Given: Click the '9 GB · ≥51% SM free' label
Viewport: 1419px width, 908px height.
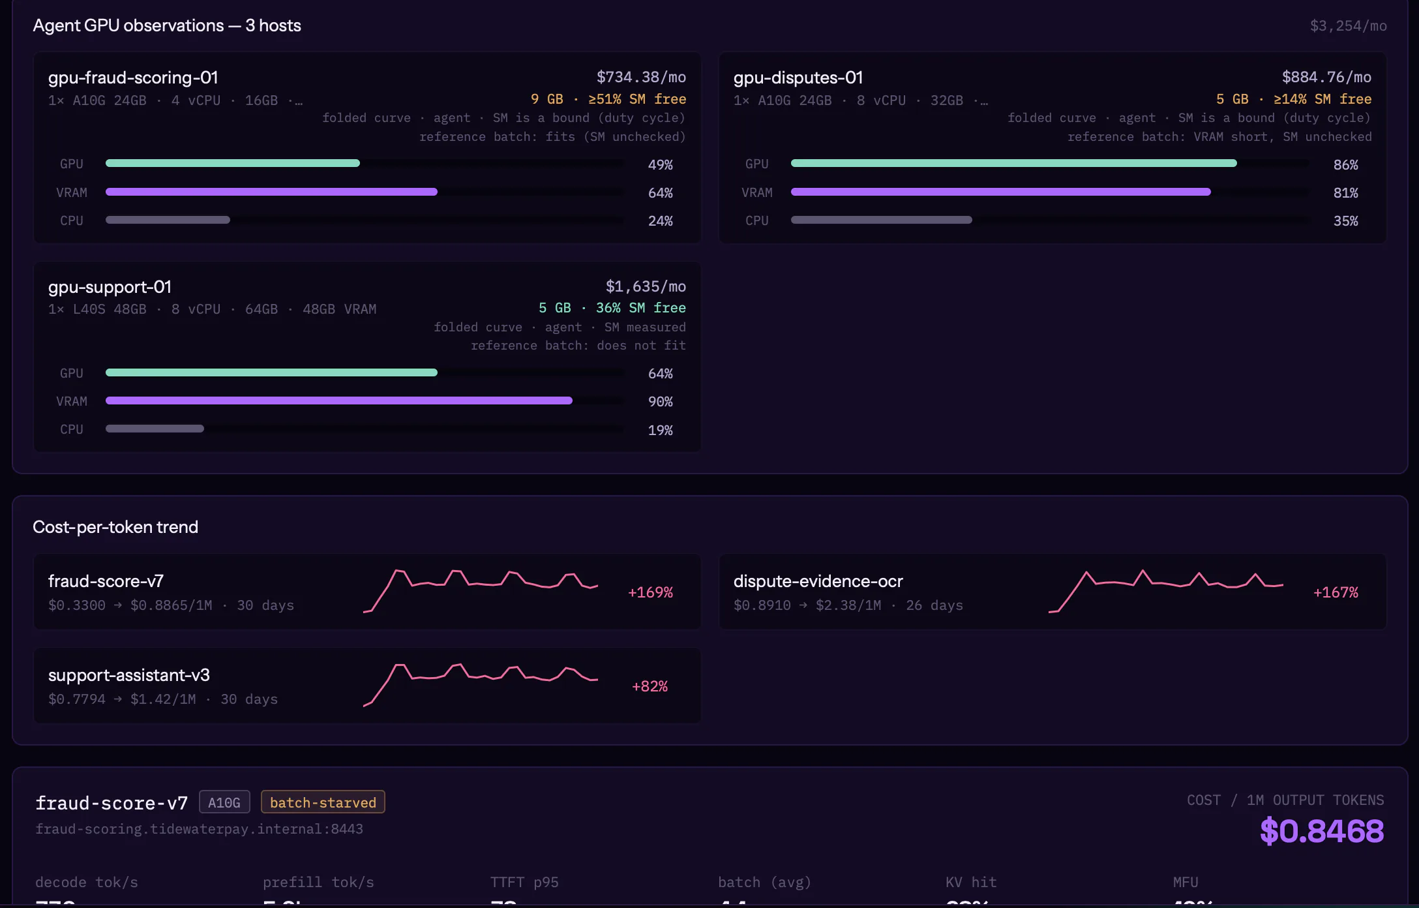Looking at the screenshot, I should tap(608, 99).
